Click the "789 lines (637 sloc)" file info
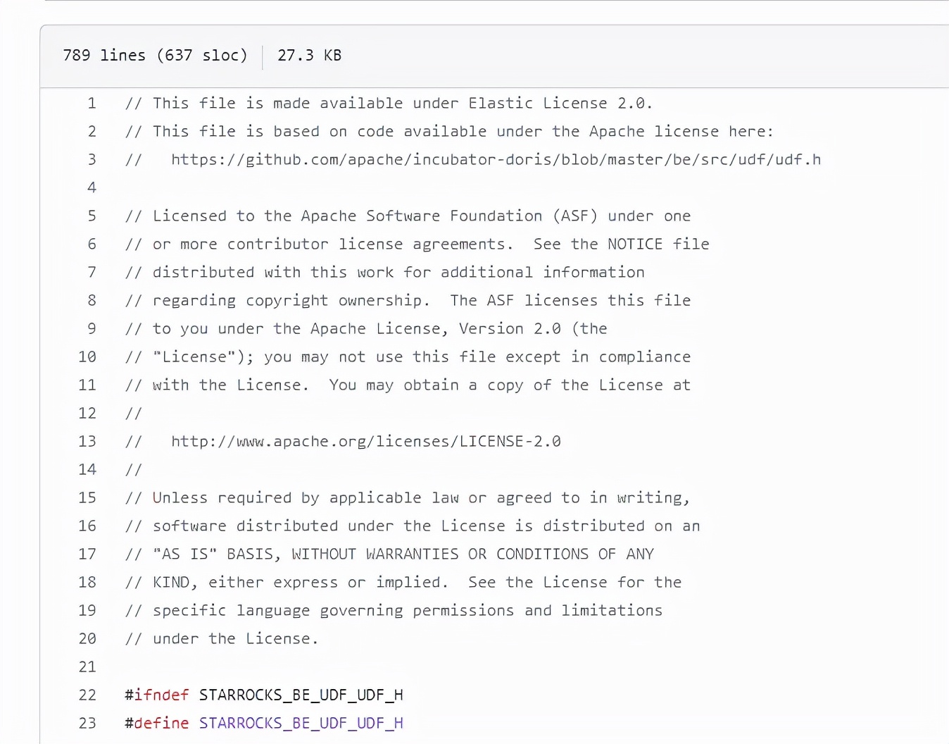Viewport: 949px width, 744px height. (x=155, y=56)
